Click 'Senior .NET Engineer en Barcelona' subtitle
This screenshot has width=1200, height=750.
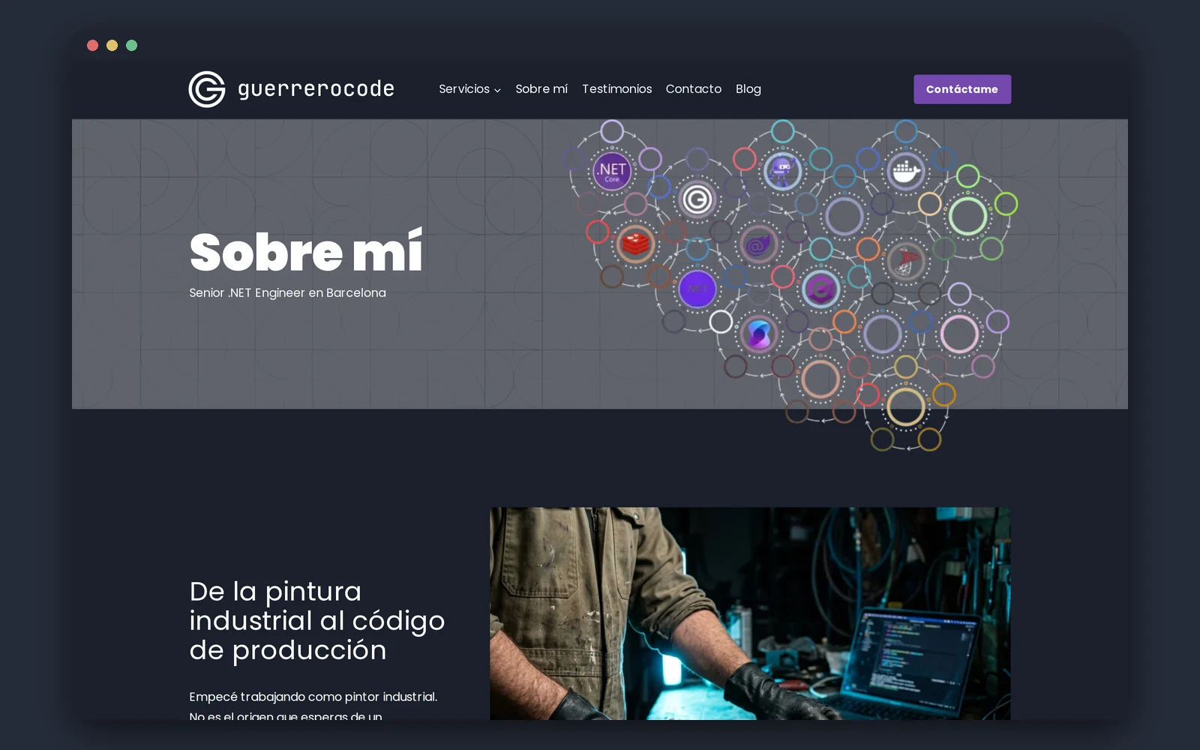tap(287, 293)
